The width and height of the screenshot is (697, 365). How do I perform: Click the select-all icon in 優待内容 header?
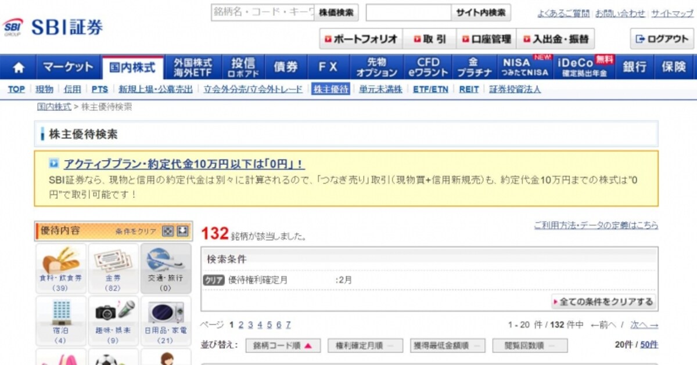click(167, 231)
